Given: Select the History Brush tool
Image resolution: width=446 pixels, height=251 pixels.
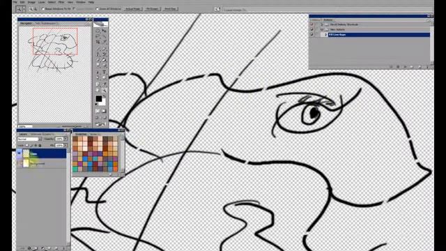Looking at the screenshot, I should (x=104, y=54).
